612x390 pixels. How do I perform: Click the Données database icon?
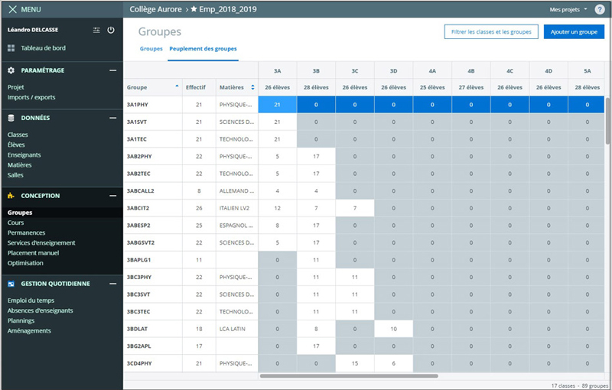[x=11, y=119]
